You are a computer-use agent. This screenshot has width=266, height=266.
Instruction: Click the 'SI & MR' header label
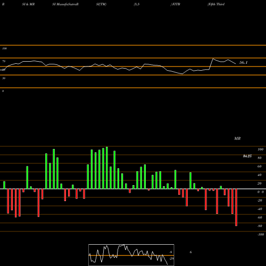28,4
